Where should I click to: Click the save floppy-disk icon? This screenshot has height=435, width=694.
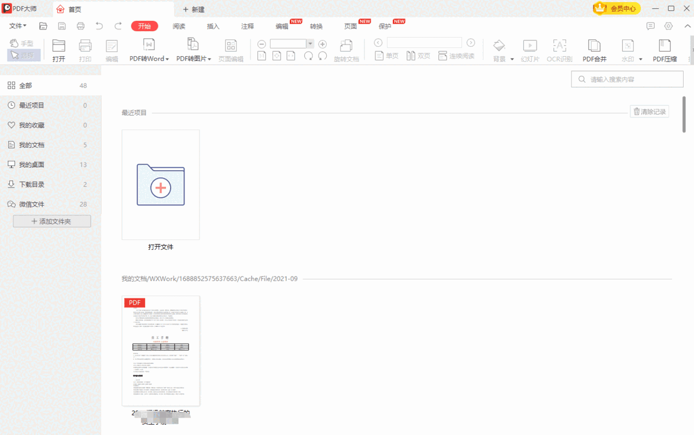click(62, 26)
